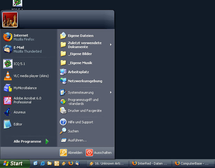The image size is (215, 168).
Task: Click the Abmelden log off button
Action: pyautogui.click(x=71, y=153)
